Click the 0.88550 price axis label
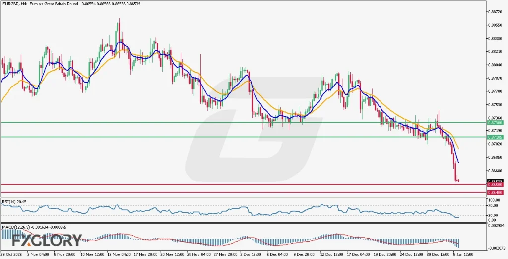508x259 pixels. pos(496,25)
